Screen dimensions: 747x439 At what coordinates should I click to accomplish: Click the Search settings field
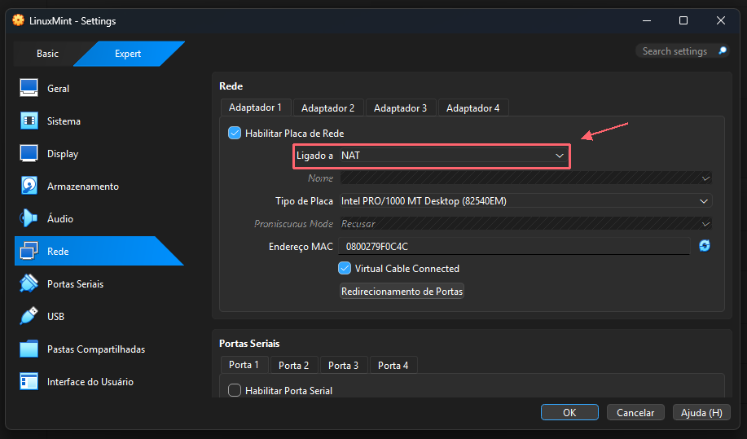tap(682, 51)
